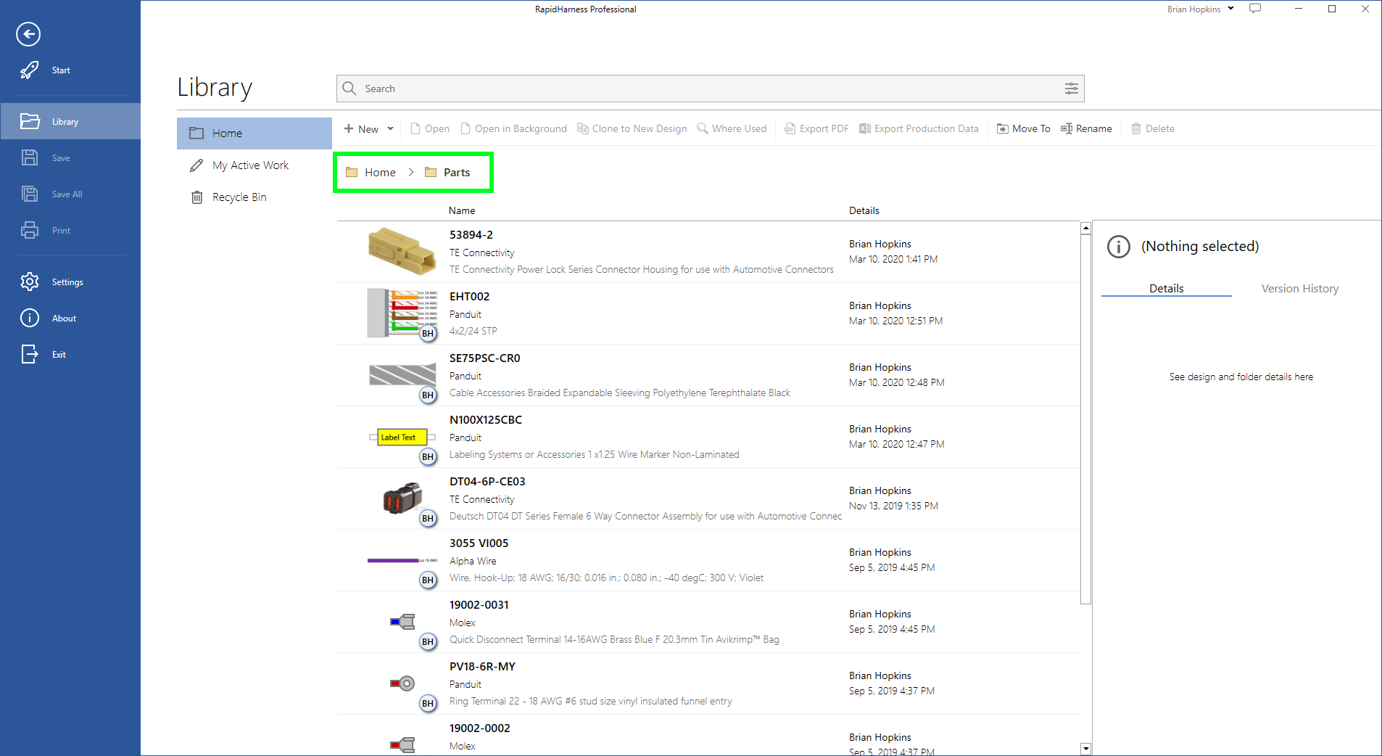
Task: Click Home in the breadcrumb
Action: [x=371, y=172]
